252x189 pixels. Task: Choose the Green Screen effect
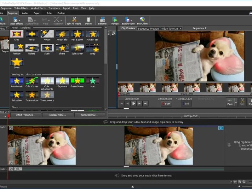point(77,81)
